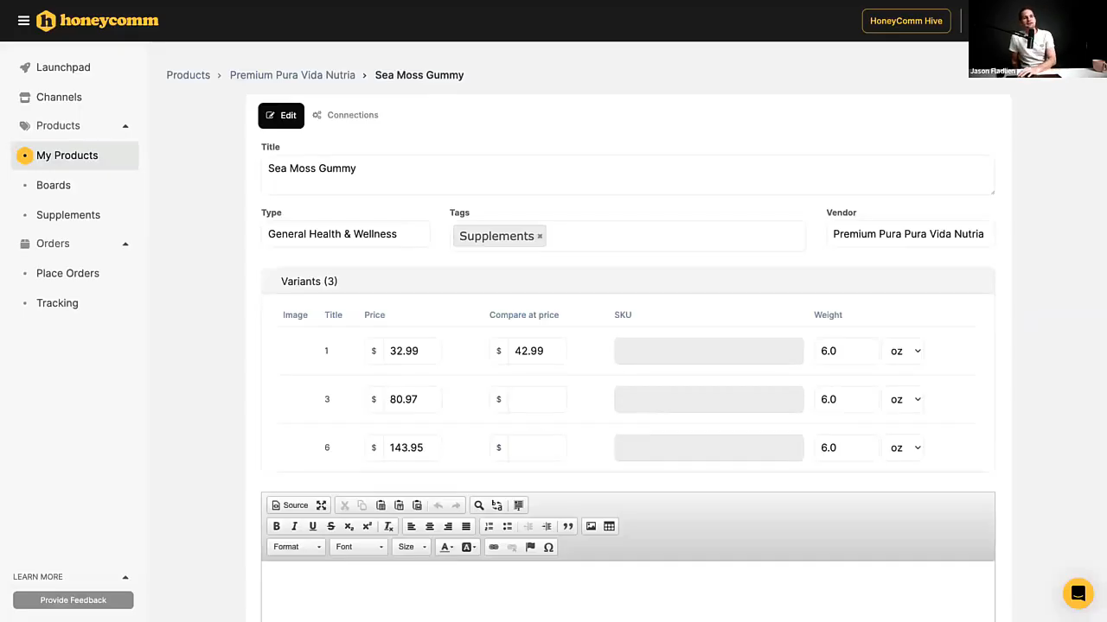
Task: Insert a bulleted list
Action: [508, 526]
